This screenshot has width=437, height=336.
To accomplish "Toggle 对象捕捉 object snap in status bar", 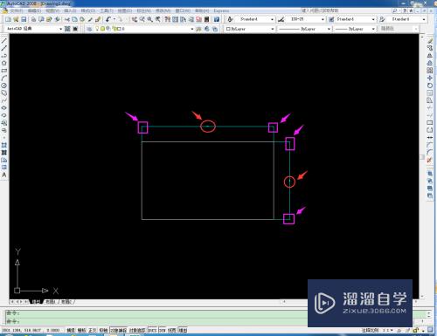I will click(x=119, y=331).
